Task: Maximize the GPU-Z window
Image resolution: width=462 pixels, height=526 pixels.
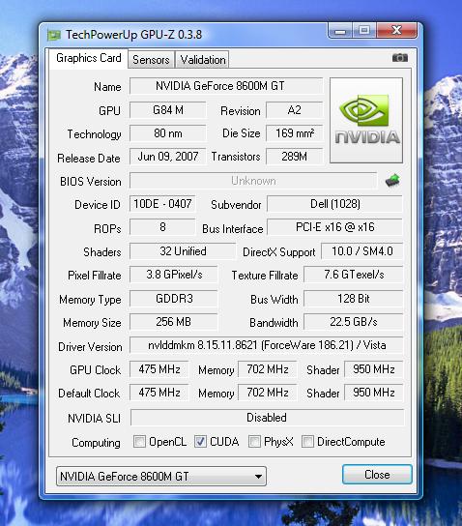Action: point(364,31)
